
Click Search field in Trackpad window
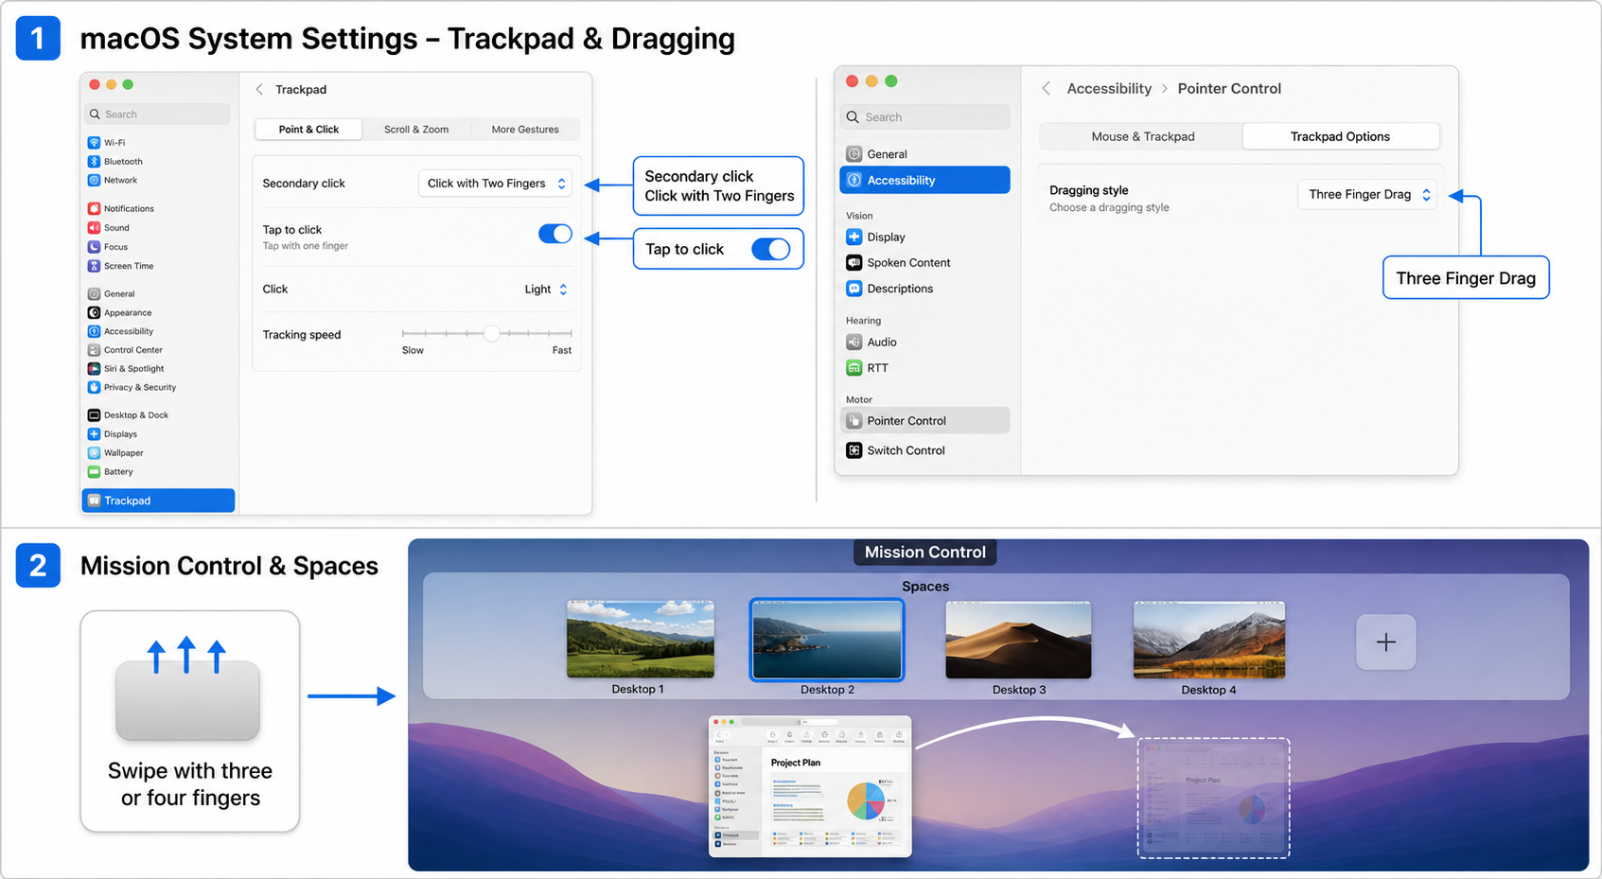157,114
